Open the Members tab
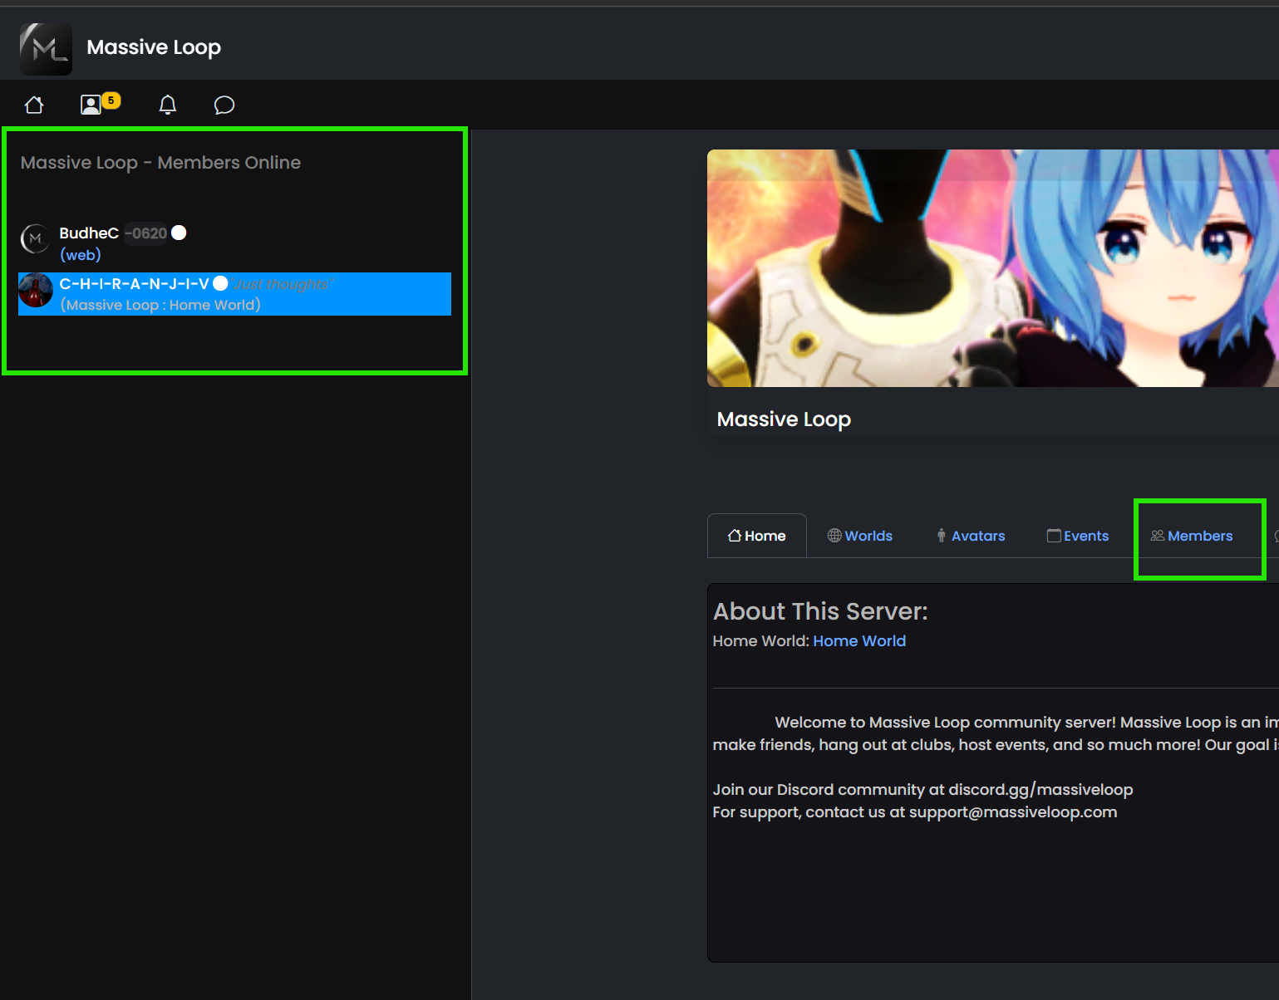 click(1192, 536)
